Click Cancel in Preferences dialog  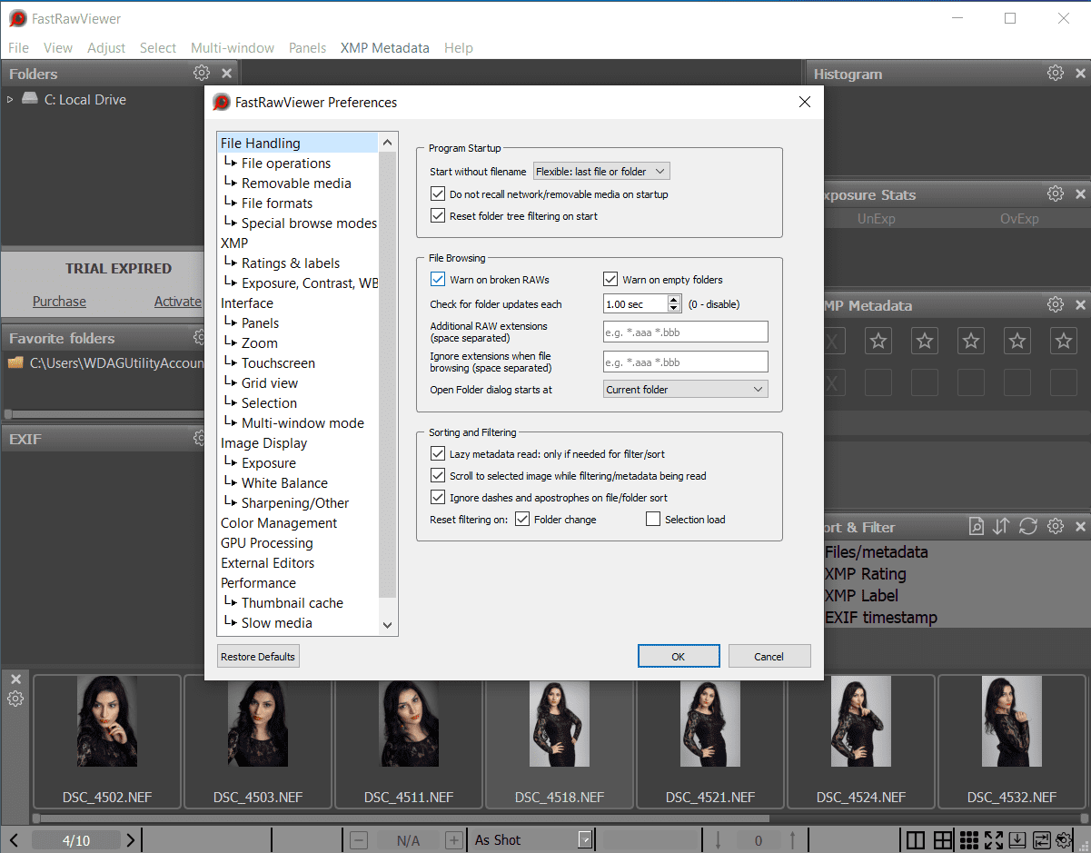click(x=769, y=656)
